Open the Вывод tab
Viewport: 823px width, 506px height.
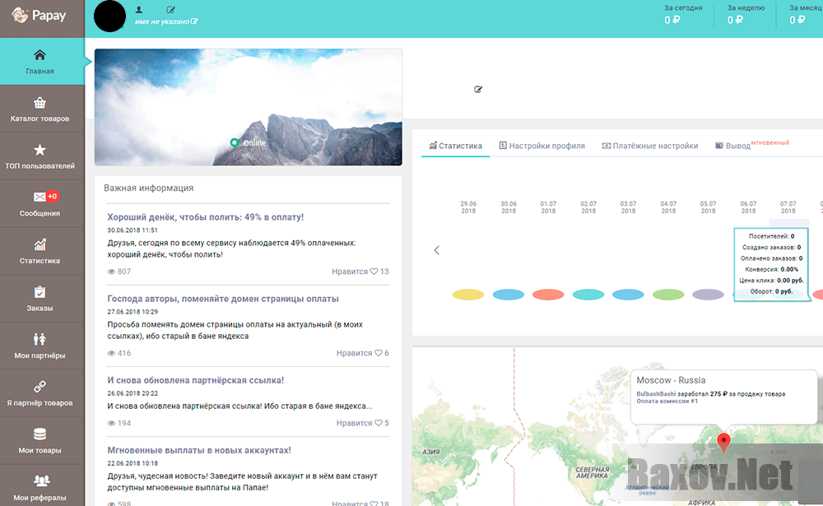732,146
